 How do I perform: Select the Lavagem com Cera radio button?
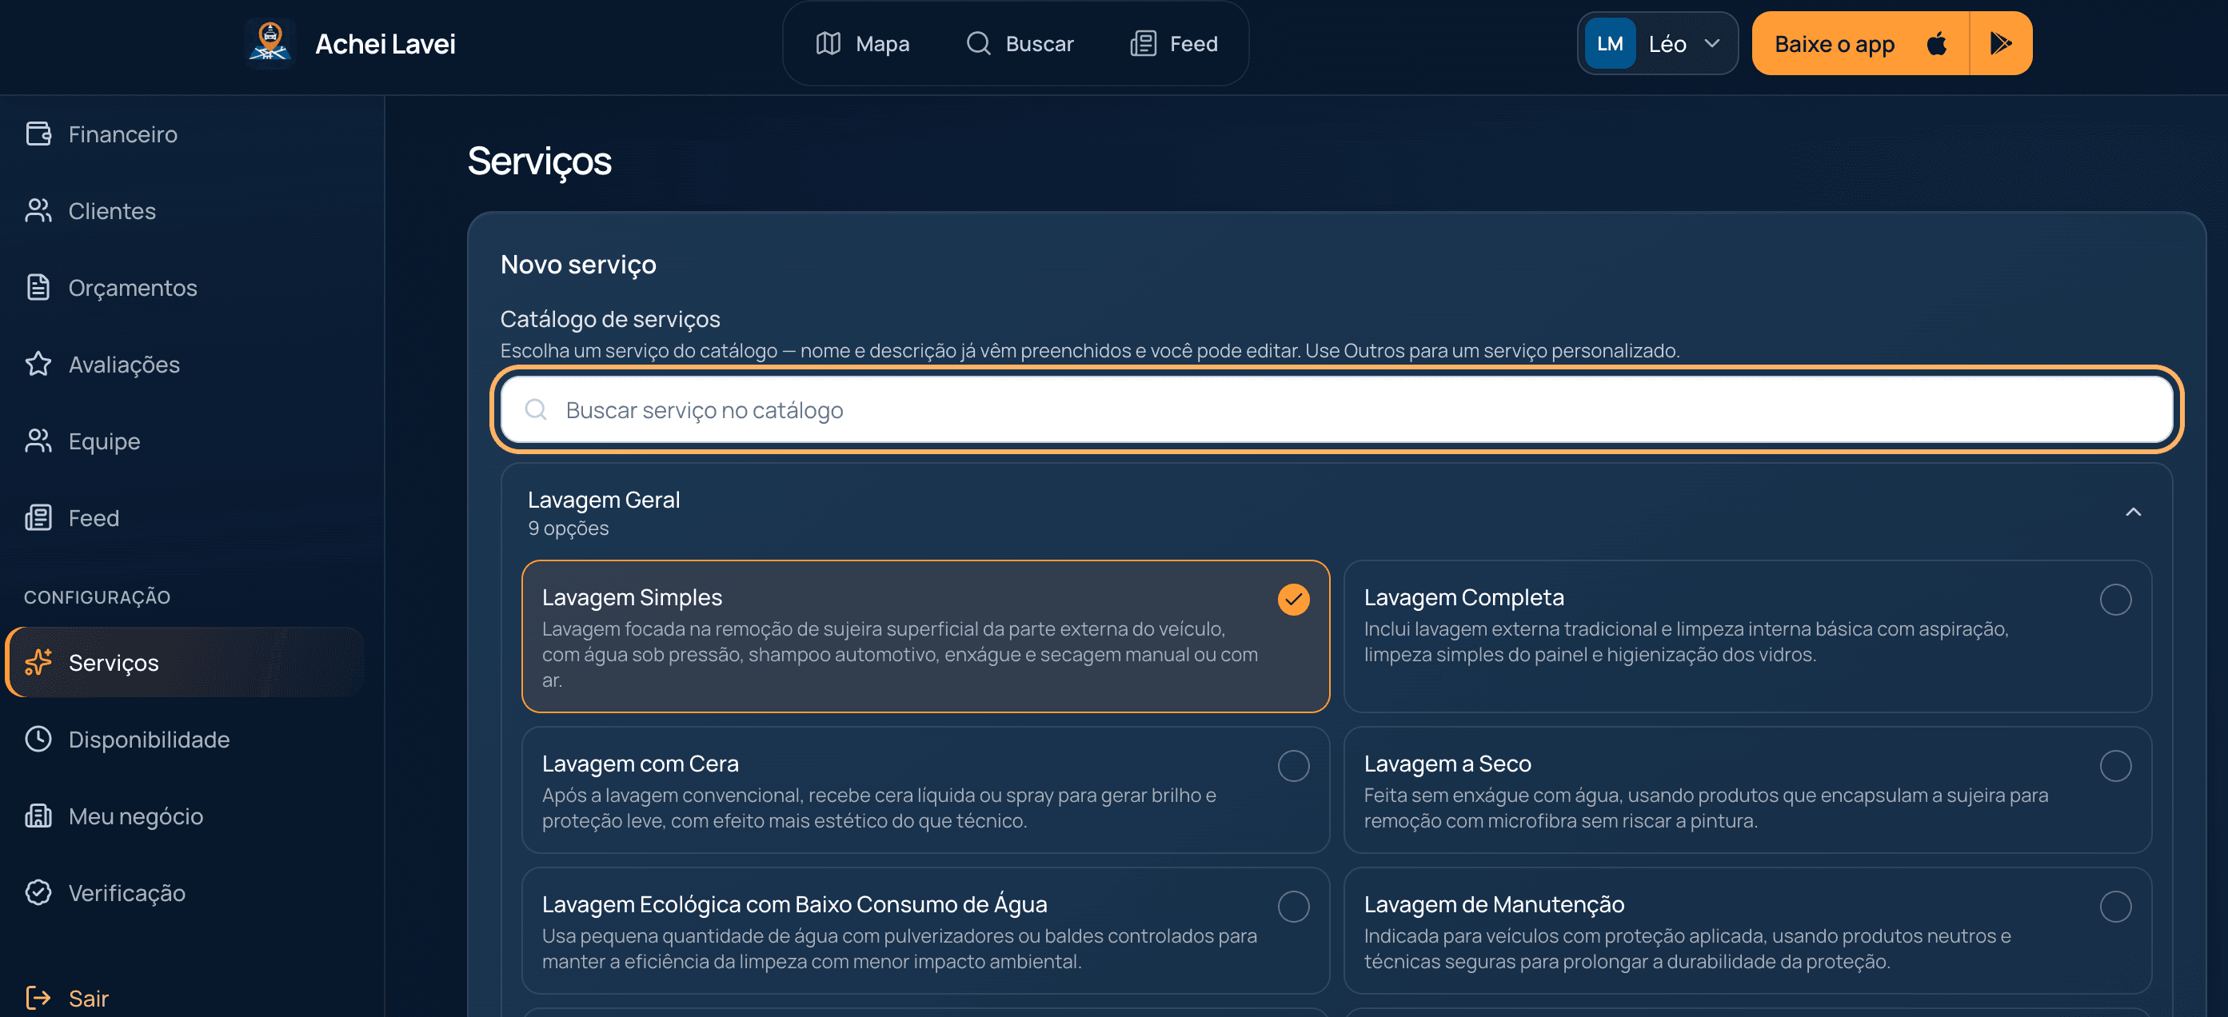click(1293, 765)
